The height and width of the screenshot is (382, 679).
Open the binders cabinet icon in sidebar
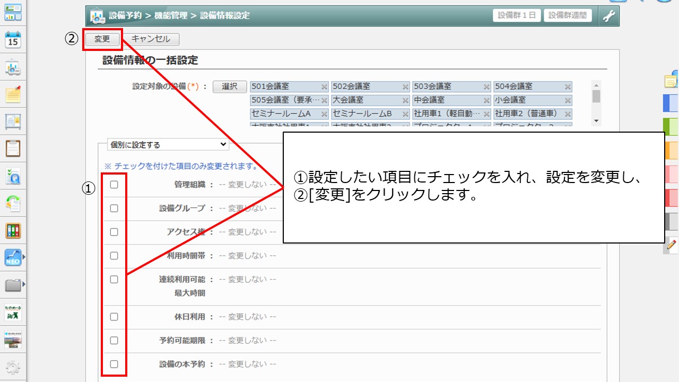tap(13, 231)
